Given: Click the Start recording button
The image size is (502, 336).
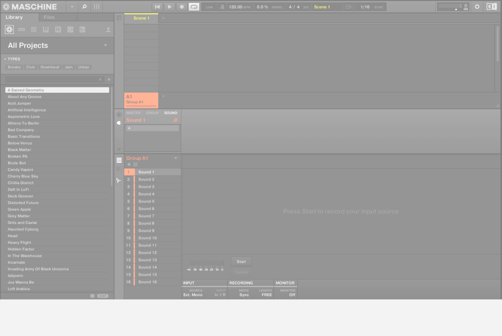Looking at the screenshot, I should click(241, 262).
